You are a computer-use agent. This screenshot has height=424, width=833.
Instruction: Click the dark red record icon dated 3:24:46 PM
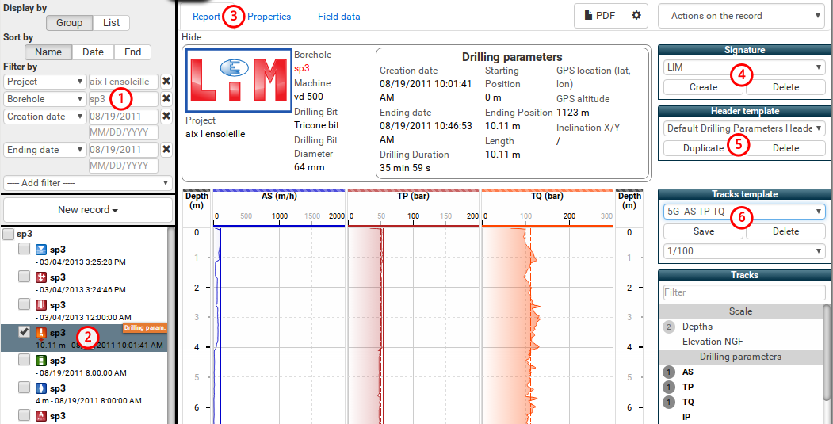point(43,277)
